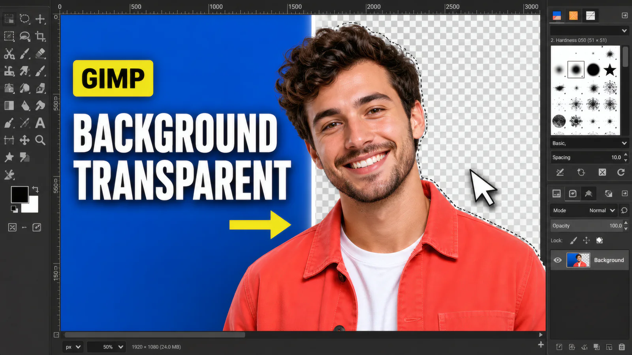This screenshot has width=632, height=355.
Task: Switch to the curve tab in the top dock
Action: point(591,16)
